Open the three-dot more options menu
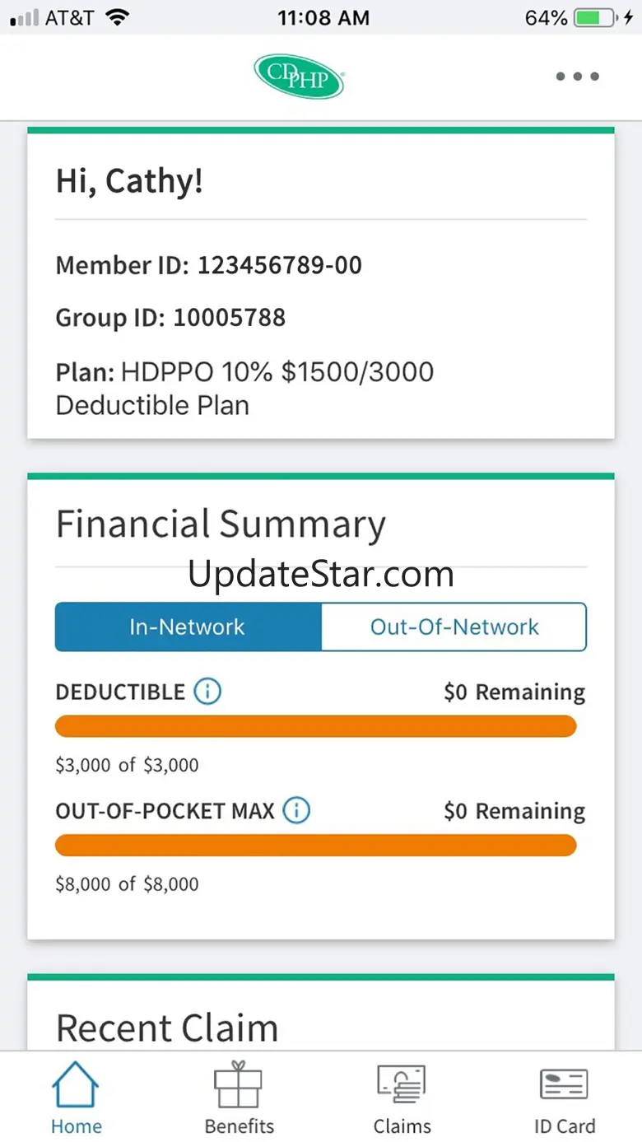The width and height of the screenshot is (642, 1142). click(577, 77)
